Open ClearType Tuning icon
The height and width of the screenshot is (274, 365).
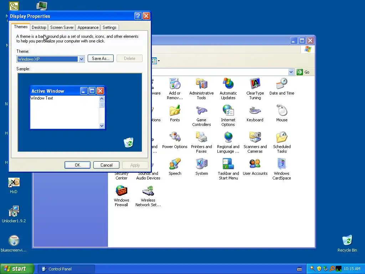[255, 84]
